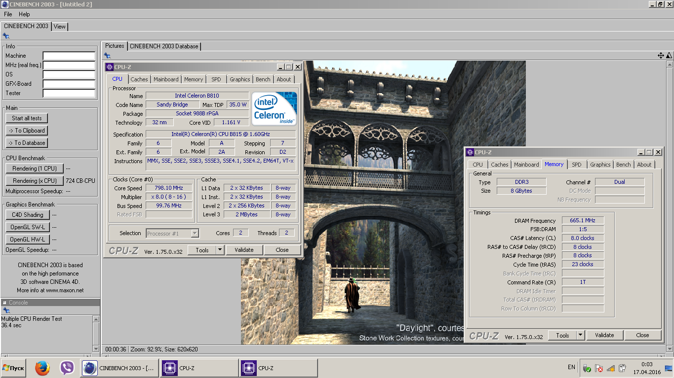The height and width of the screenshot is (378, 674).
Task: Click the 724 CB-CPU result text
Action: pos(80,181)
